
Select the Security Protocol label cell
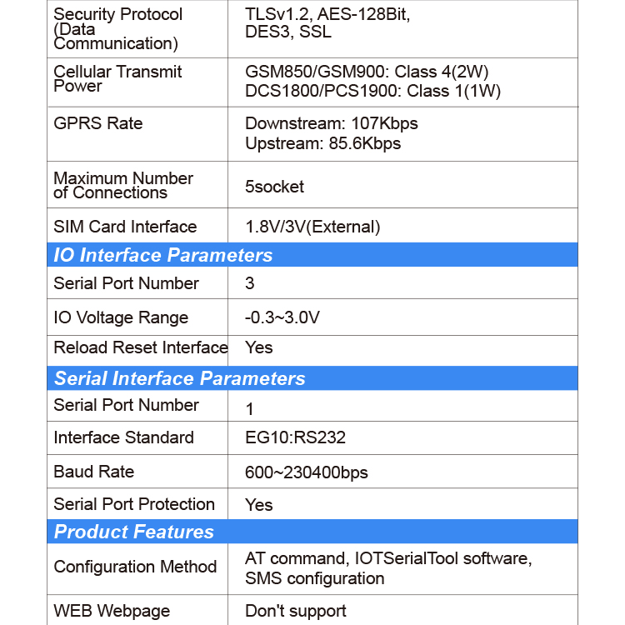coord(137,28)
